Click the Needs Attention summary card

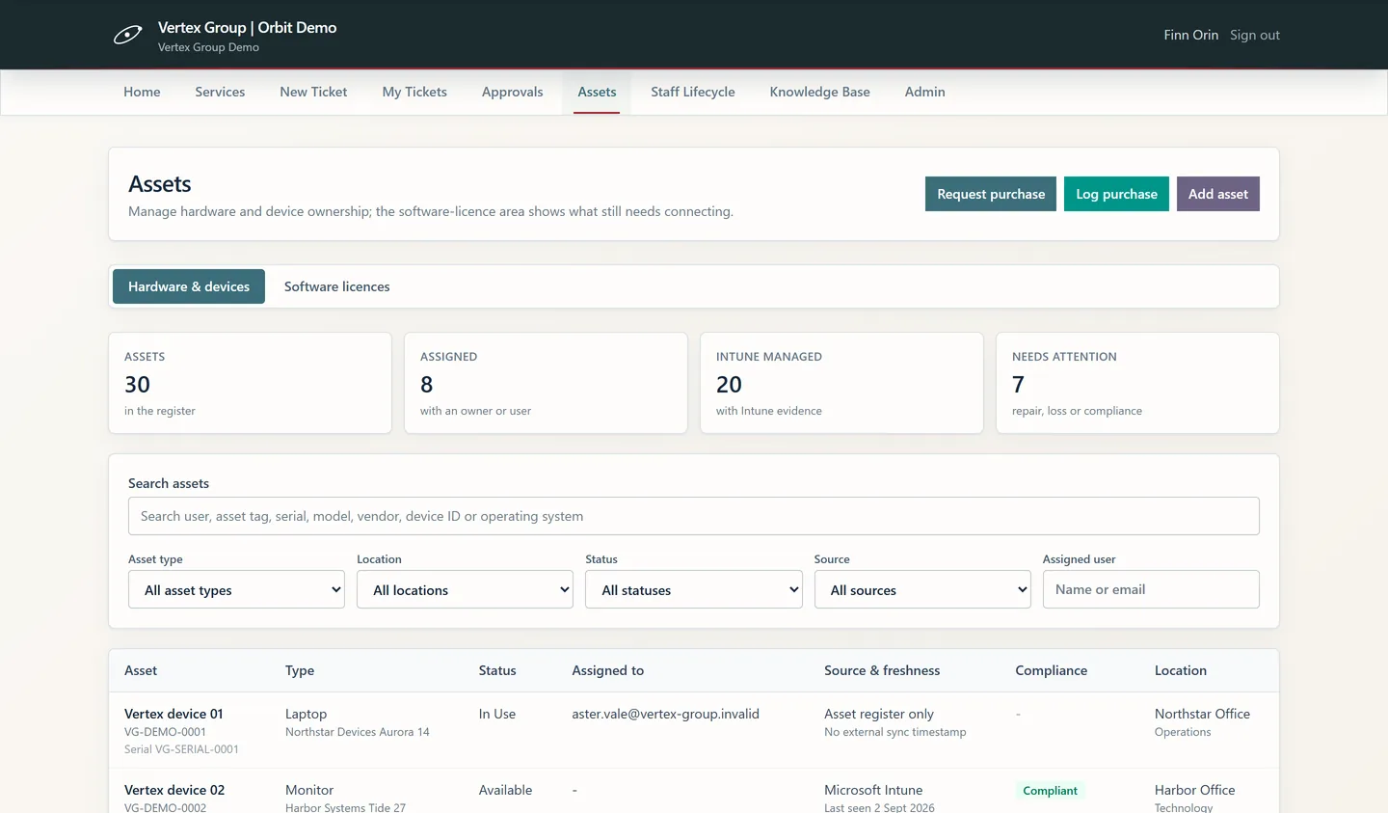(x=1137, y=383)
